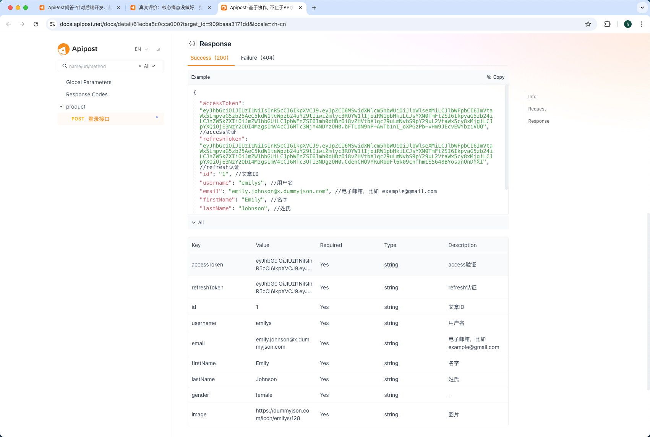The image size is (650, 437).
Task: Copy the example response JSON
Action: pyautogui.click(x=496, y=77)
